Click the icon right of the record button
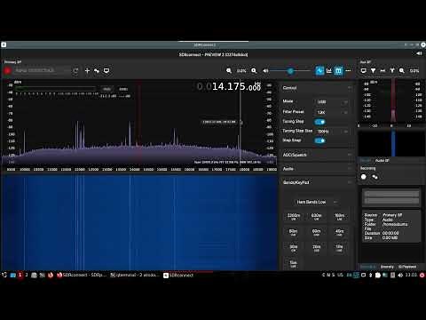Screen dimensions: 426x320 click(x=375, y=177)
